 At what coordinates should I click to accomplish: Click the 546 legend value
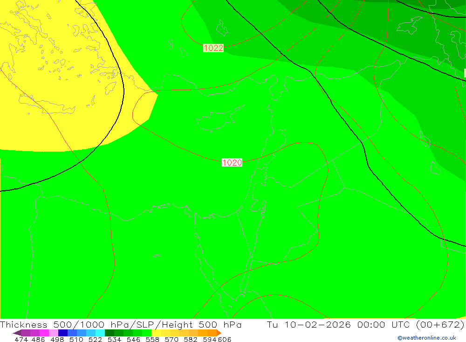coord(133,339)
